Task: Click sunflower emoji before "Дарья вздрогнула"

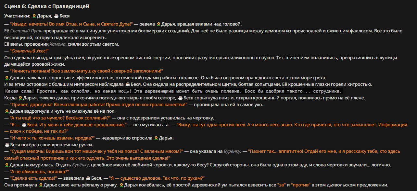Action: point(6,111)
